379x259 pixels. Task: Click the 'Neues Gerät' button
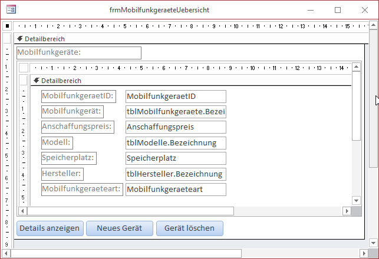click(x=120, y=228)
